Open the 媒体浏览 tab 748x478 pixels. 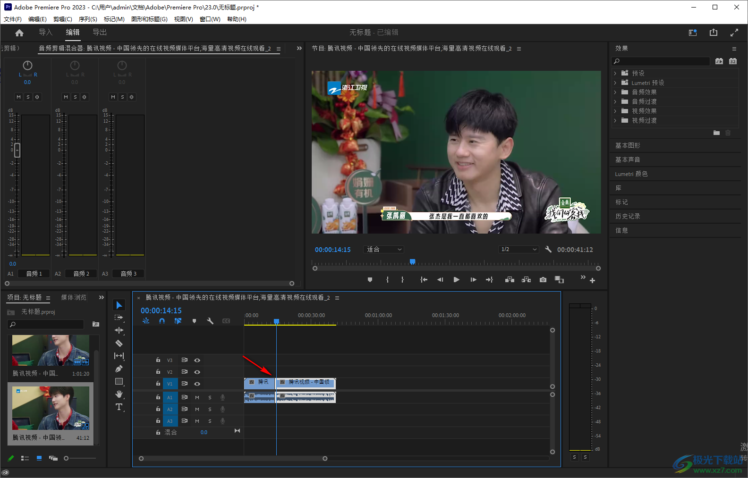coord(74,297)
